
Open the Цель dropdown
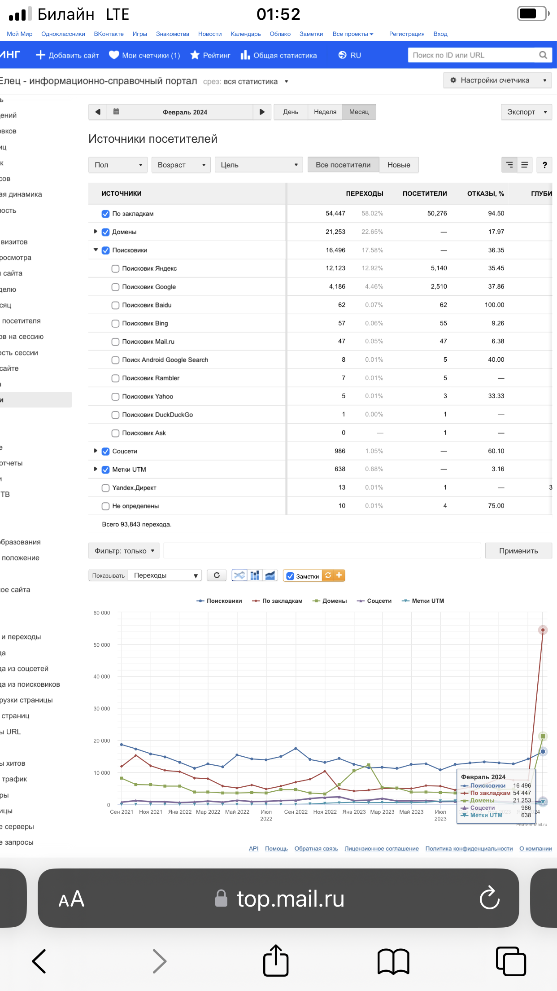pos(259,165)
